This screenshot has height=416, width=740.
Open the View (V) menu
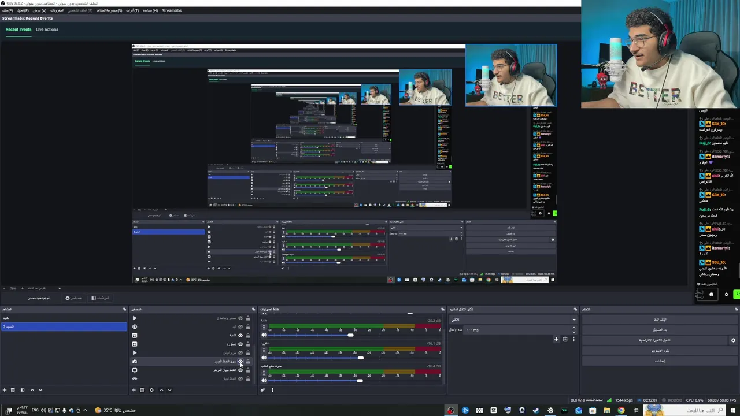[x=39, y=10]
